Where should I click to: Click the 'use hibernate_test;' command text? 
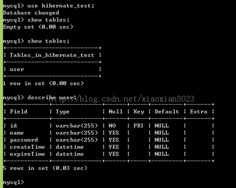(x=61, y=6)
